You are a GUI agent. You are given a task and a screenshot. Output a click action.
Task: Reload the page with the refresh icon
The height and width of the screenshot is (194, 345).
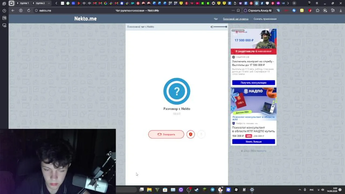tap(29, 11)
